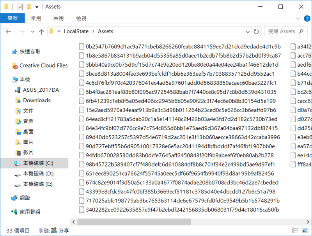Image resolution: width=312 pixels, height=236 pixels.
Task: Switch to details view icon in status bar
Action: 295,231
